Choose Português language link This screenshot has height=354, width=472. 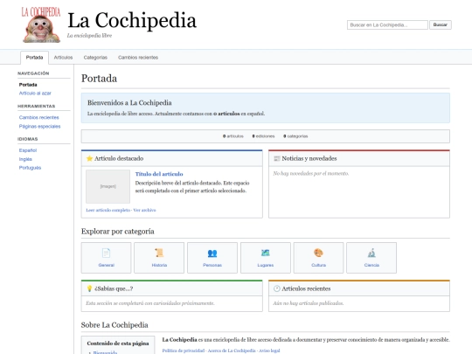pyautogui.click(x=30, y=168)
